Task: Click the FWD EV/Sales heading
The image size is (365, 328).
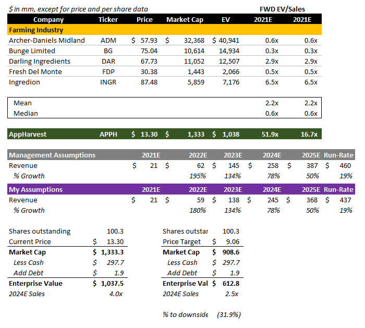Action: 283,9
